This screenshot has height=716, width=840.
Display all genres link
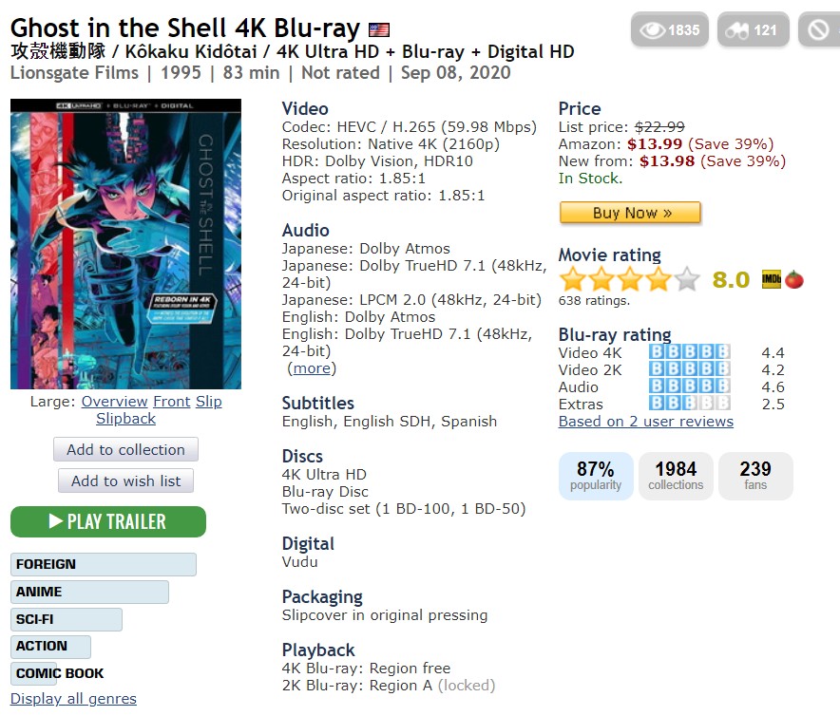73,698
